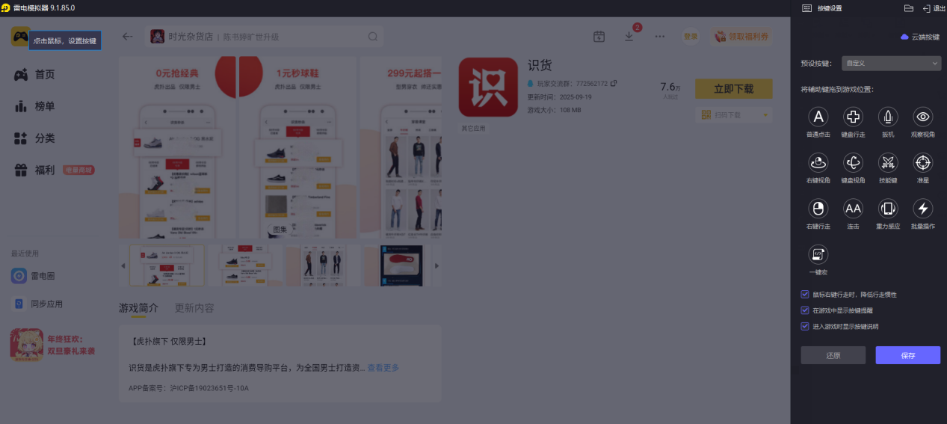Viewport: 947px width, 424px height.
Task: Open 分类 in the sidebar
Action: 35,138
